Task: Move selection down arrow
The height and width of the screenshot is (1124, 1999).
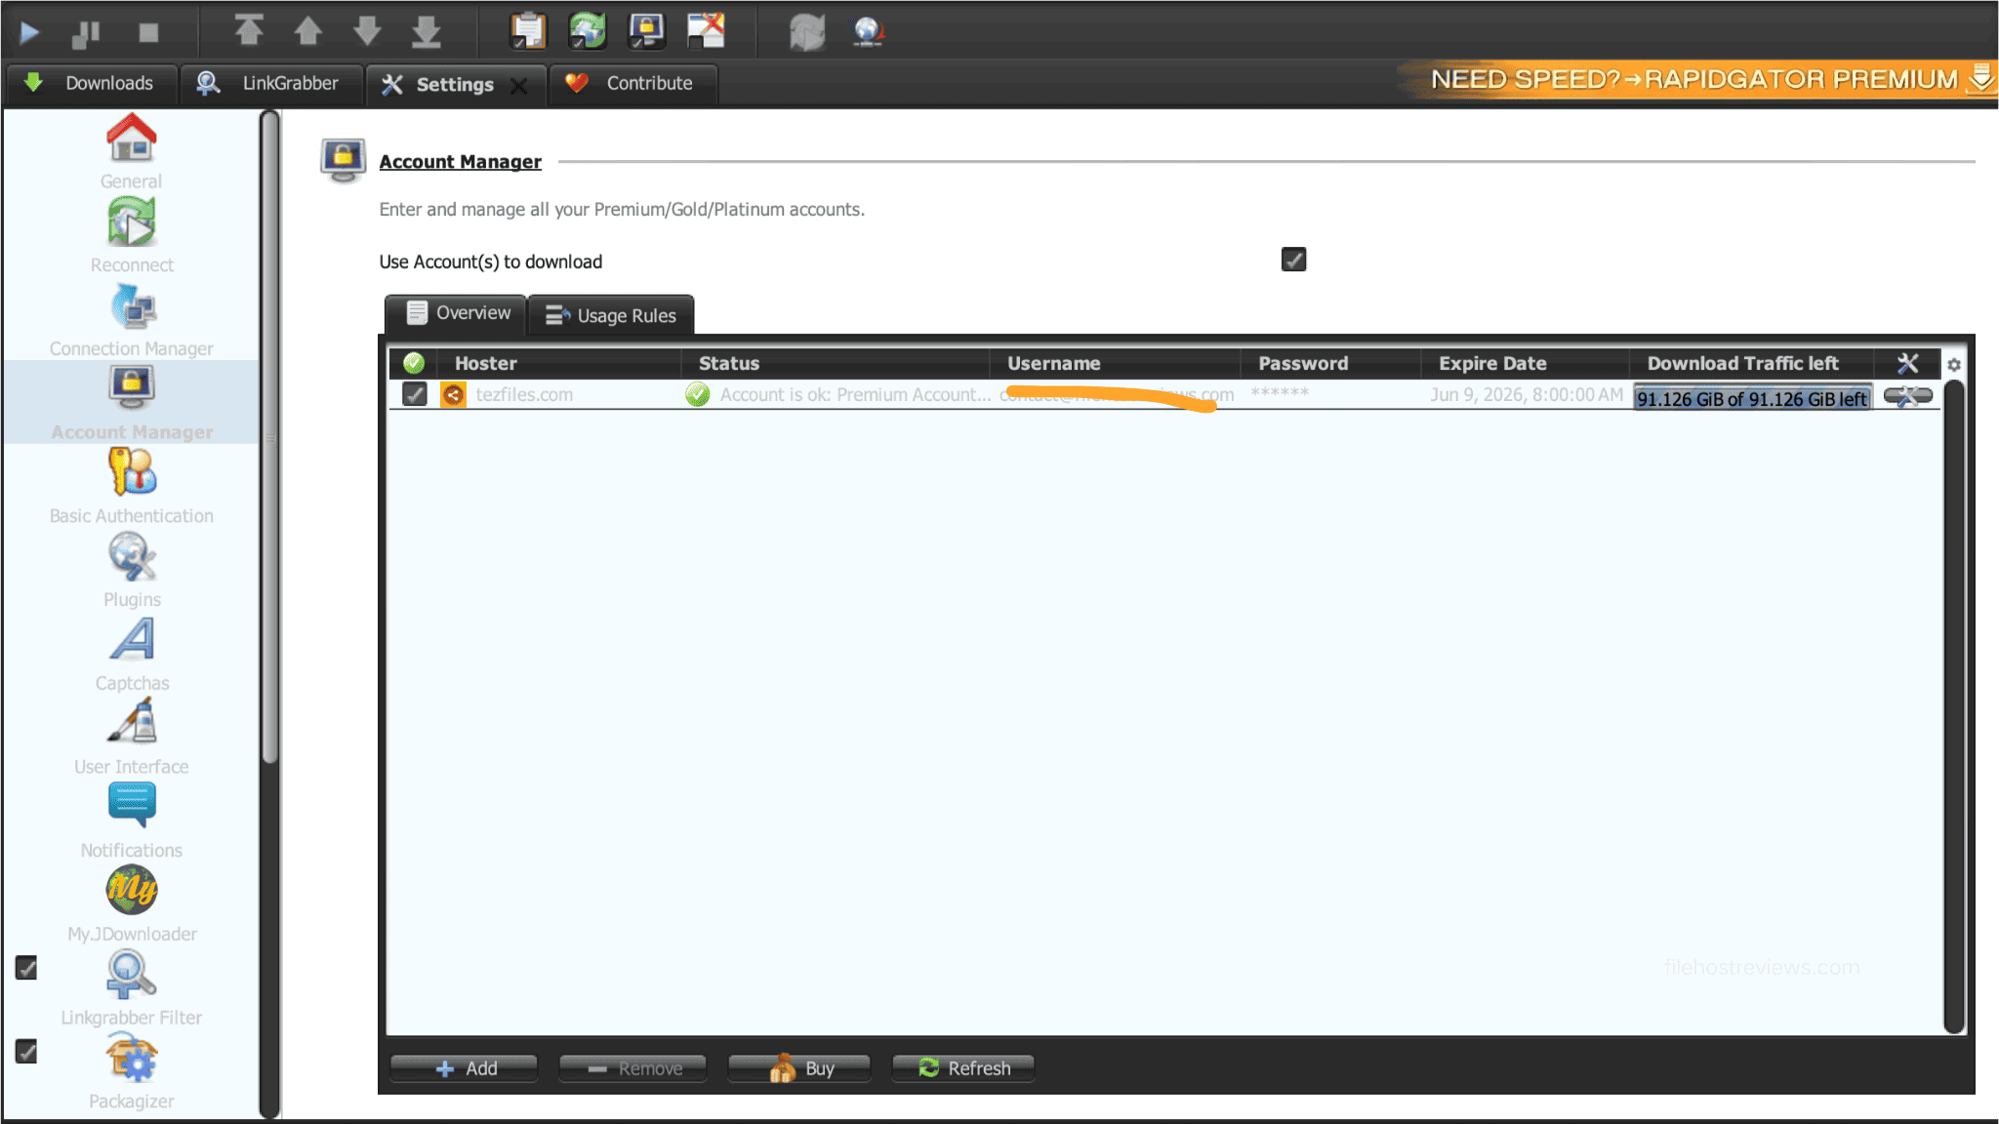Action: (367, 31)
